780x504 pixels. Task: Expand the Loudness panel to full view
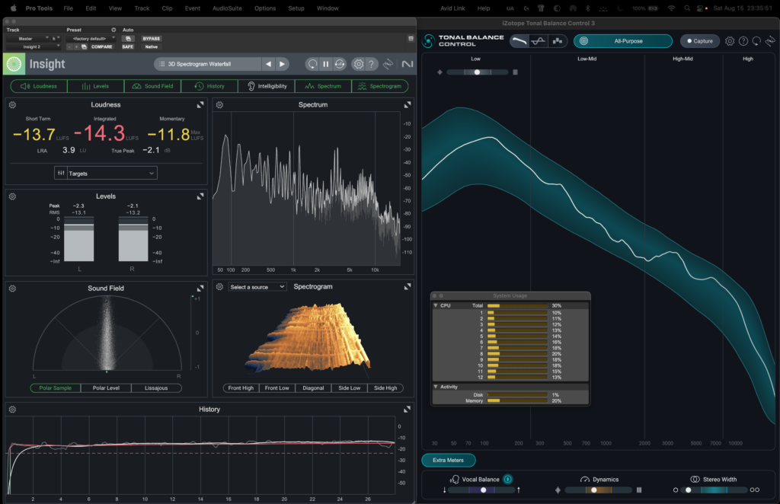coord(200,105)
